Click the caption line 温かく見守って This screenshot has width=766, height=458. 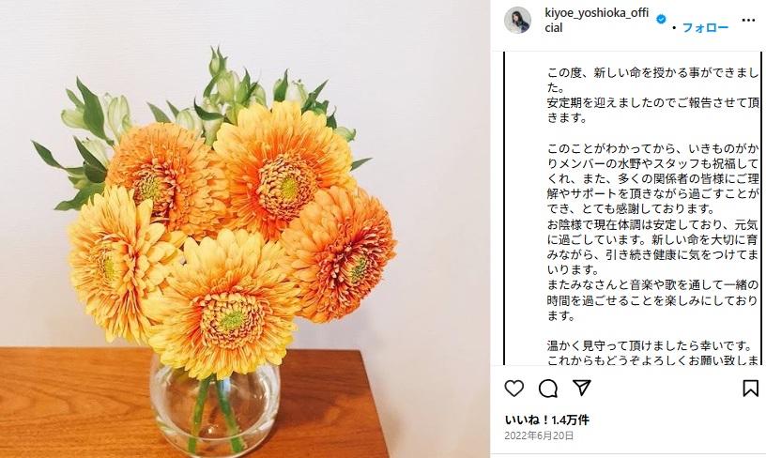coord(650,345)
